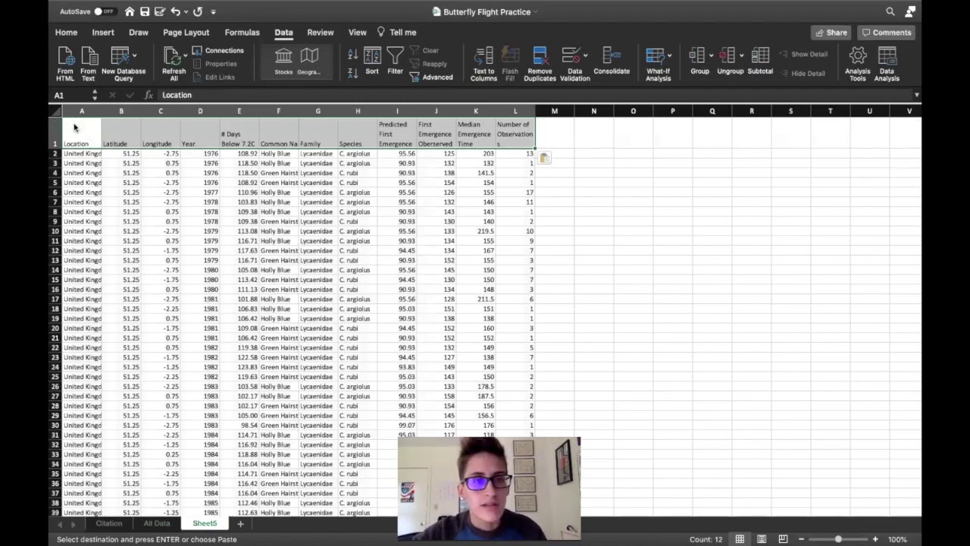The image size is (970, 546).
Task: Click the paste options icon near column L
Action: [544, 158]
